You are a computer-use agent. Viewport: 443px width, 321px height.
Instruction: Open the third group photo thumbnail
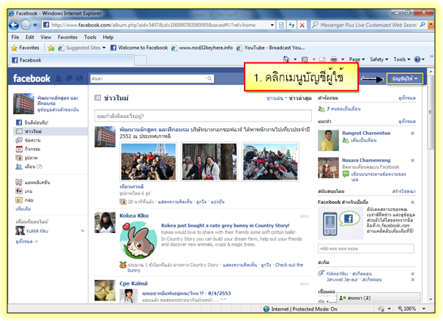point(270,162)
